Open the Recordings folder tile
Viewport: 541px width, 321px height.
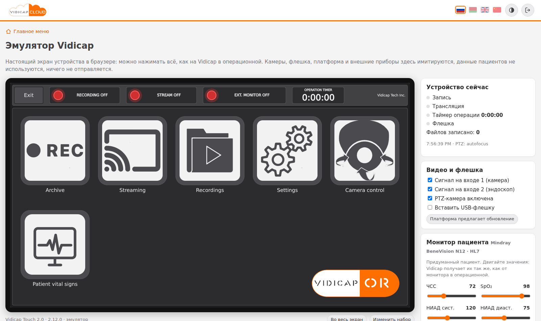coord(210,151)
